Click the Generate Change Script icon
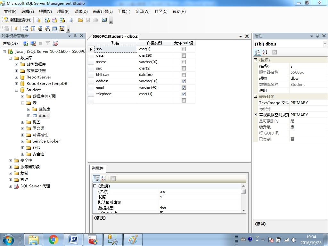Image resolution: width=328 pixels, height=246 pixels. [7, 29]
